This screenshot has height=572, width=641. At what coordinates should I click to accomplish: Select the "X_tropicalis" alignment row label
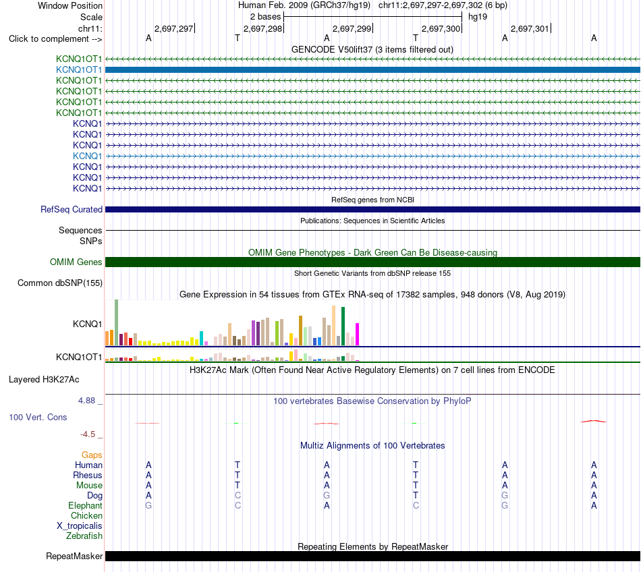[80, 526]
